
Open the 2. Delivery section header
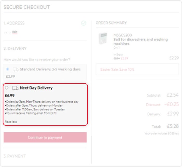(x=15, y=48)
